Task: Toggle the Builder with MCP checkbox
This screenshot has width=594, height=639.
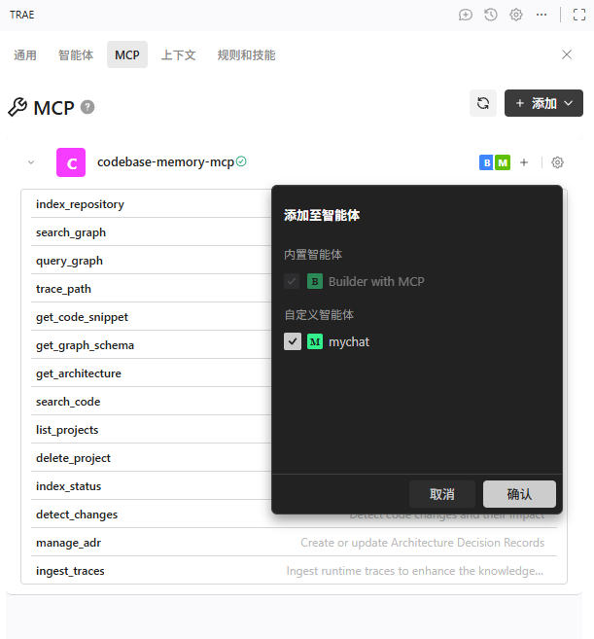Action: [292, 282]
